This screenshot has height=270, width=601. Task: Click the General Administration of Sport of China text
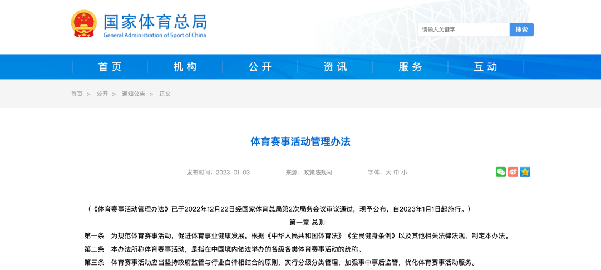(x=155, y=35)
